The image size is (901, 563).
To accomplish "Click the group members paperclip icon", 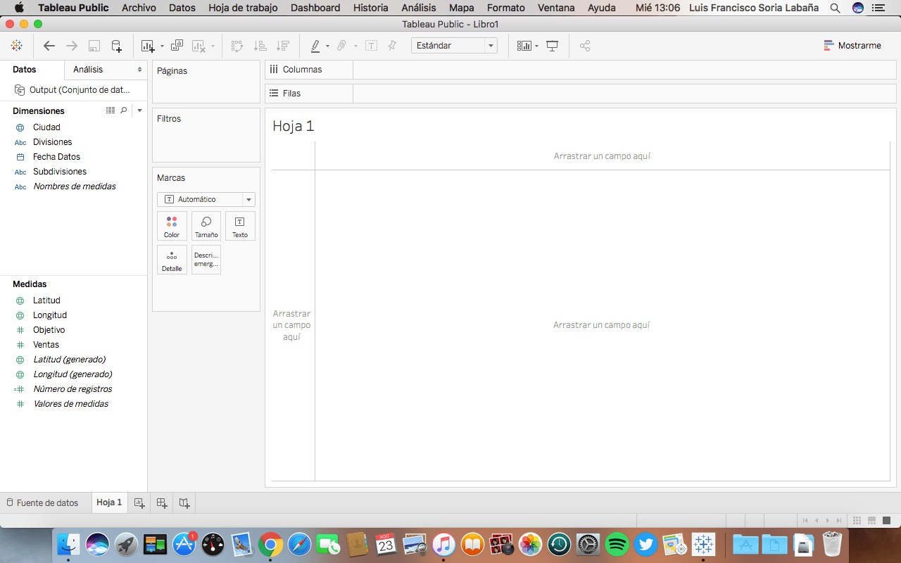I will click(341, 46).
